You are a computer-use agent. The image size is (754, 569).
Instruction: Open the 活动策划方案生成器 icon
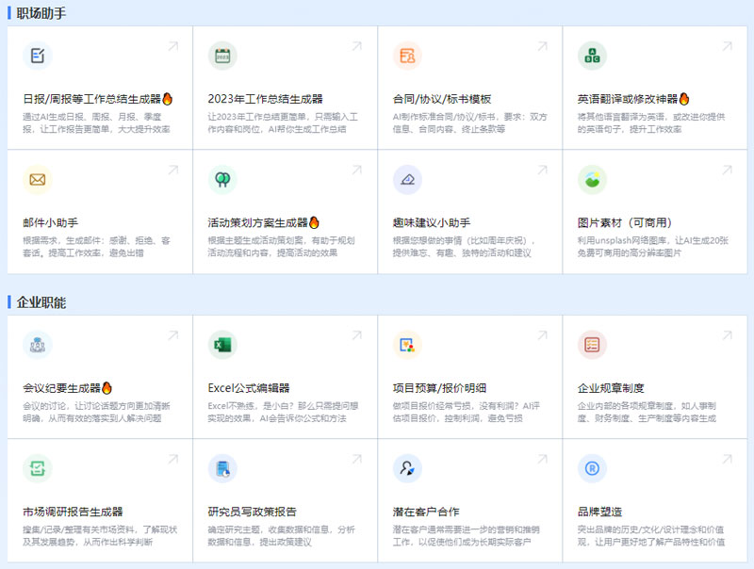[x=221, y=177]
